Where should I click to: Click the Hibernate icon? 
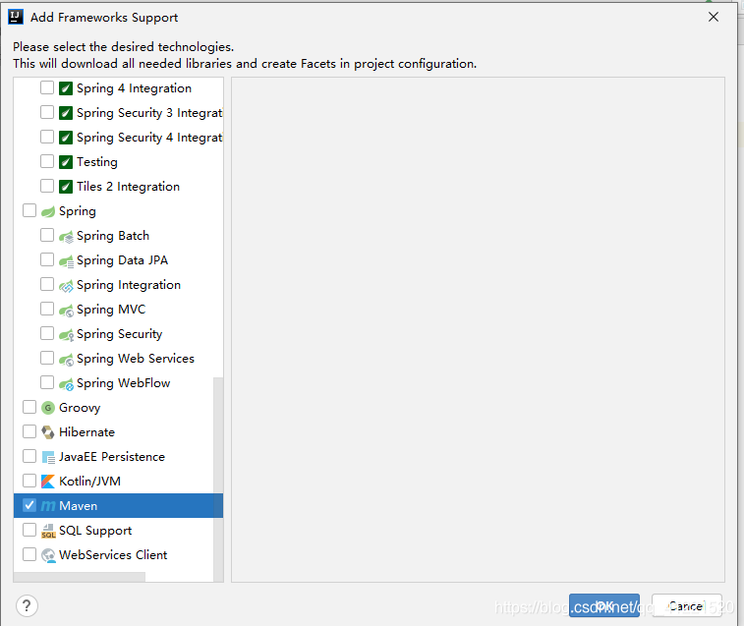click(x=48, y=432)
